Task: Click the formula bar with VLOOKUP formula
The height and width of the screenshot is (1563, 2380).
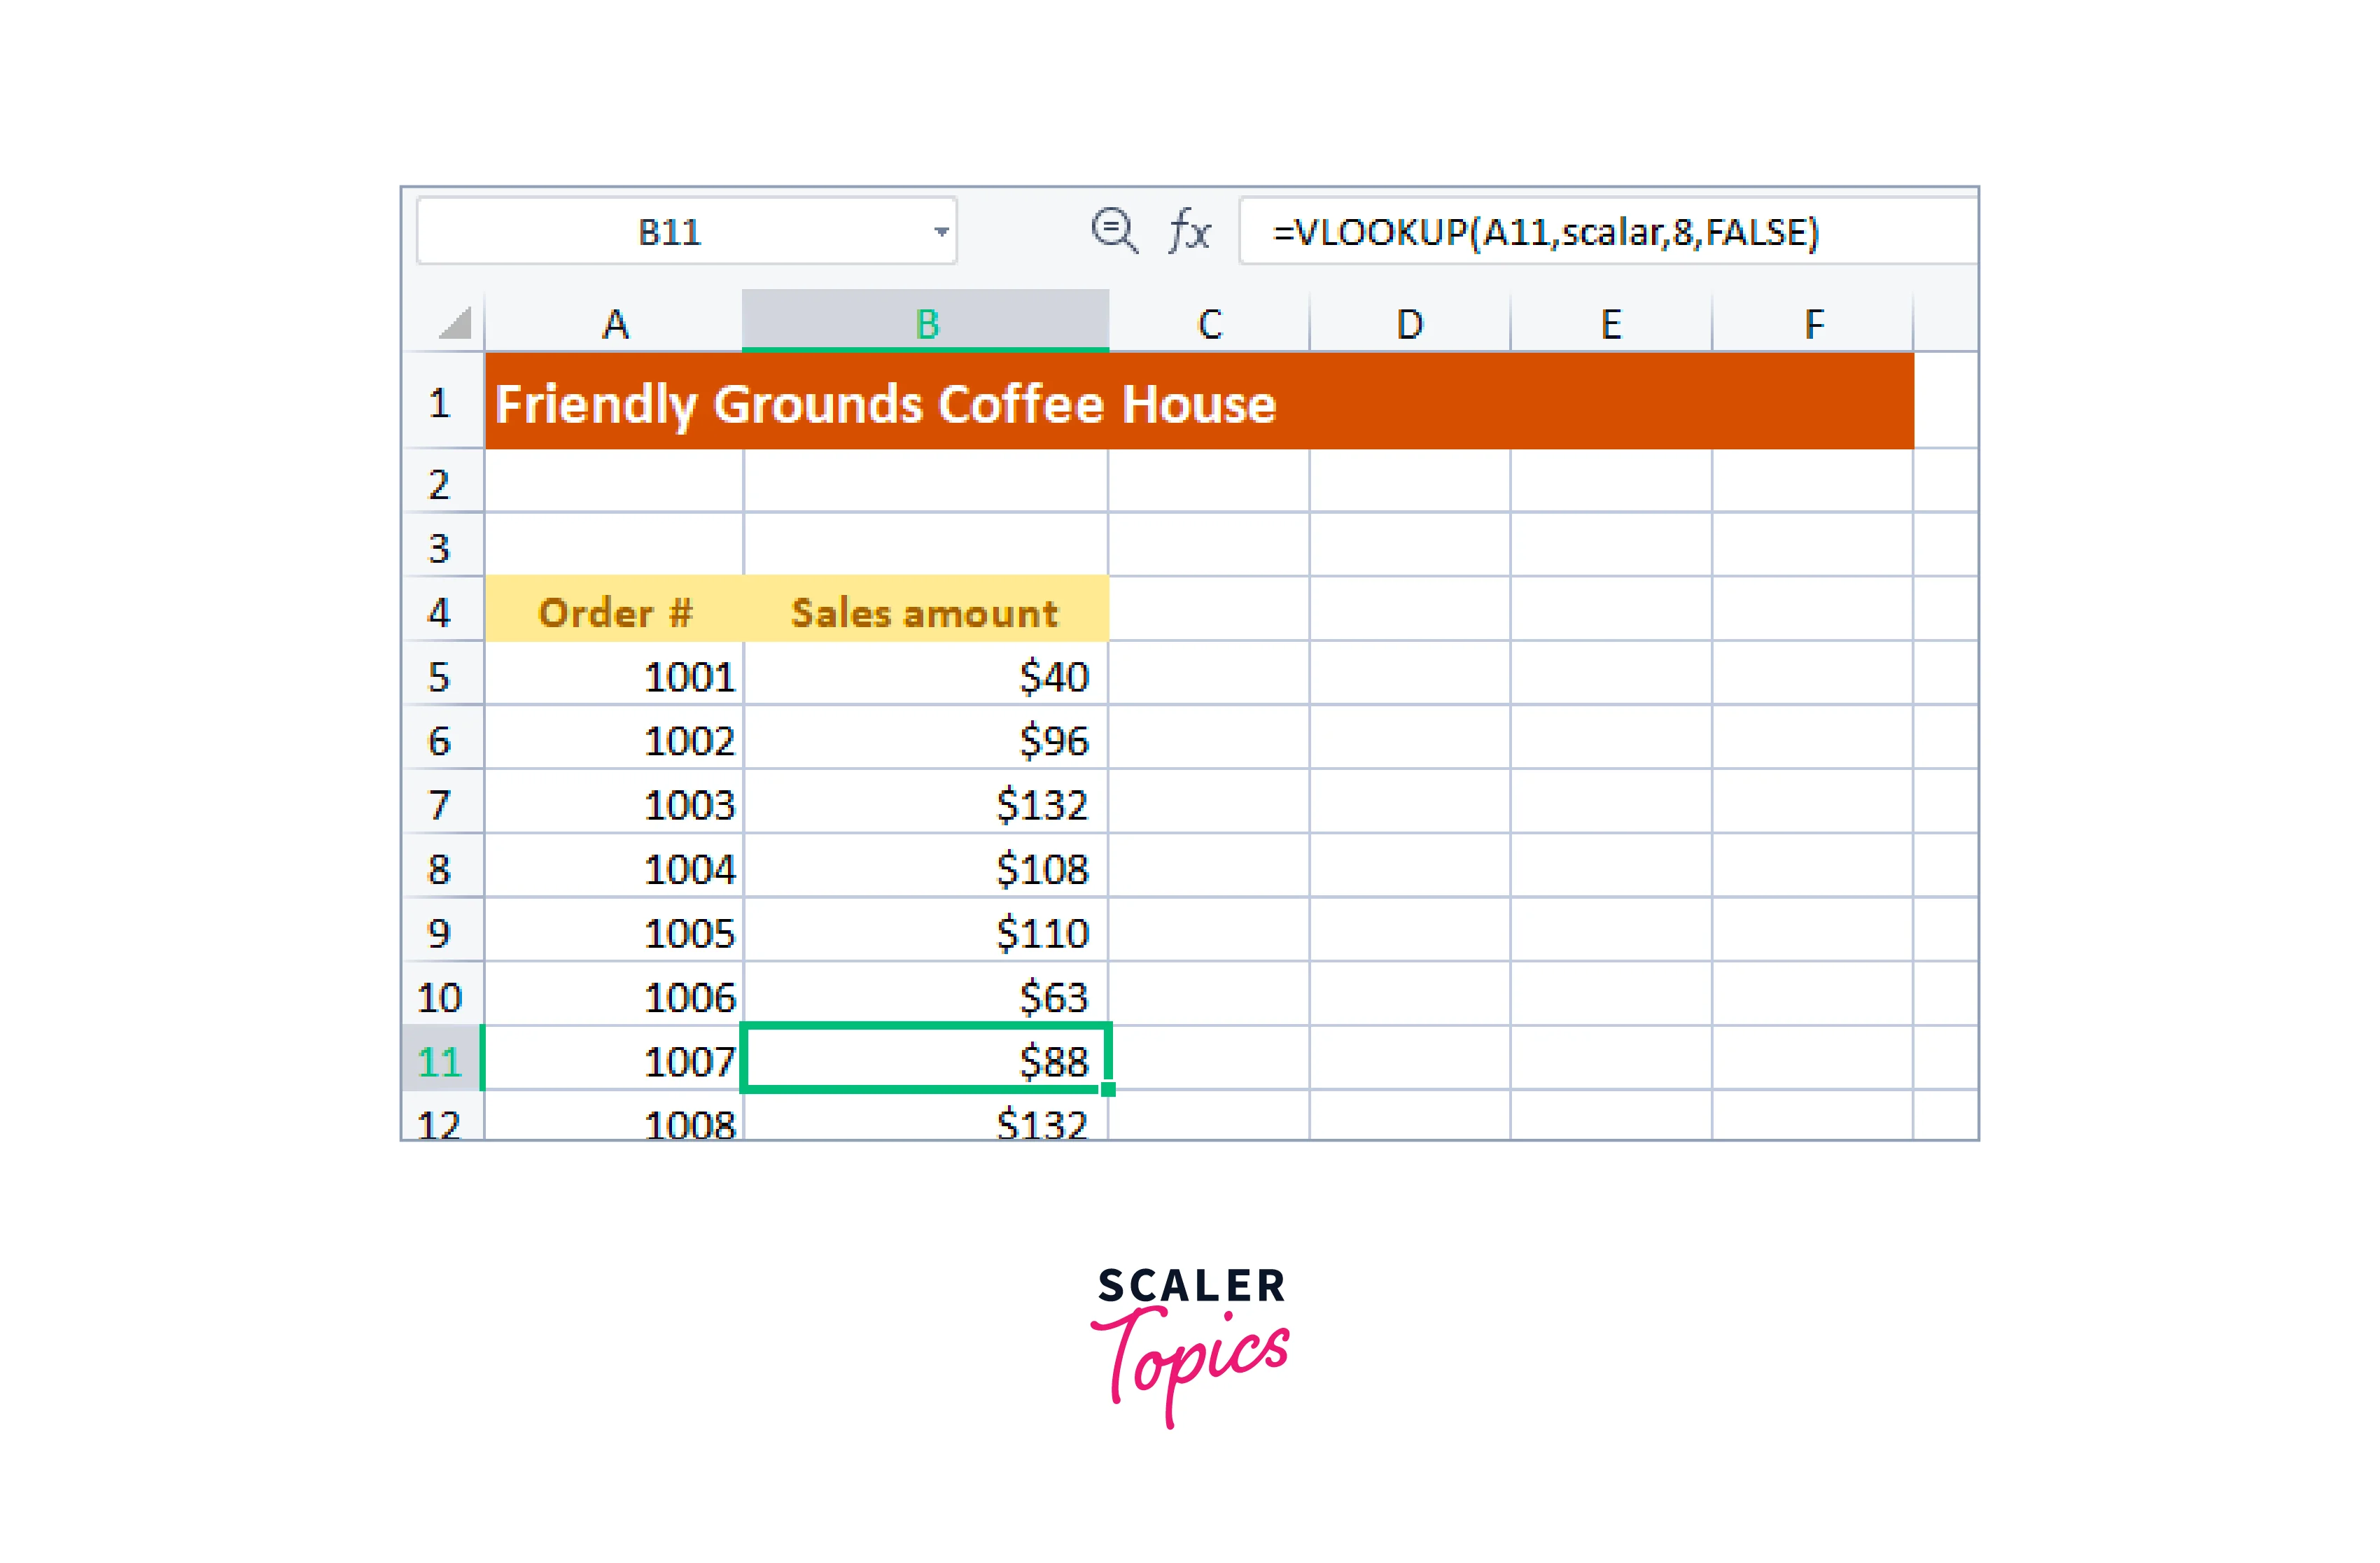Action: 1608,232
